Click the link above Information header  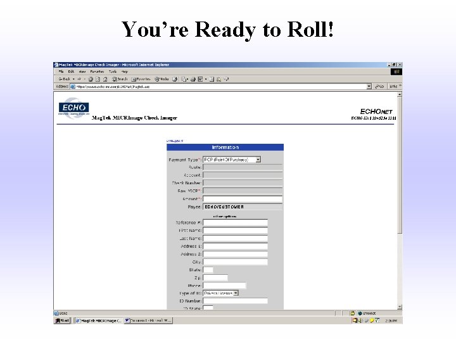click(175, 141)
